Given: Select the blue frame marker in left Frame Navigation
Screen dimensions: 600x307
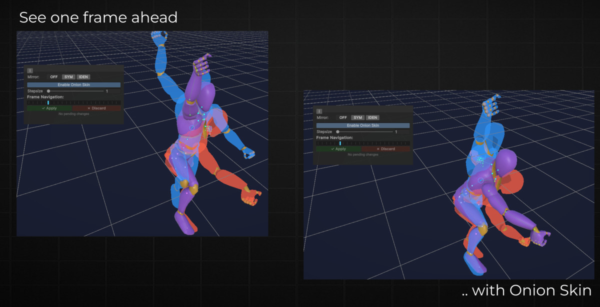Looking at the screenshot, I should coord(48,102).
